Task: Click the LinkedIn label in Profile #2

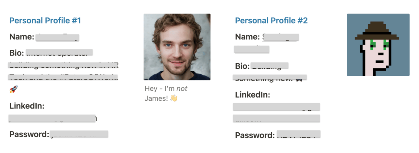Action: [x=253, y=95]
